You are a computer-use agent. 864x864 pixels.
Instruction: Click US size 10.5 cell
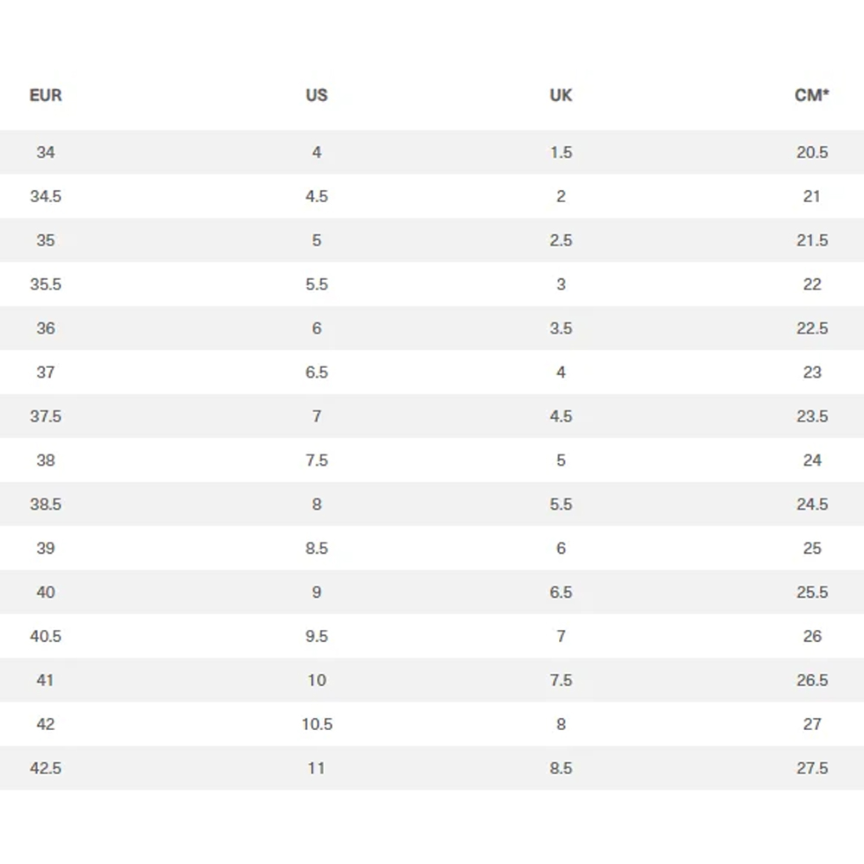pyautogui.click(x=316, y=724)
